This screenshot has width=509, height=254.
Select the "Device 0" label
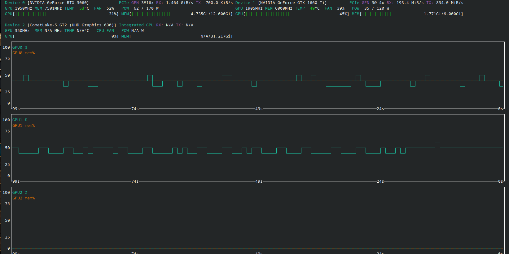pos(15,3)
